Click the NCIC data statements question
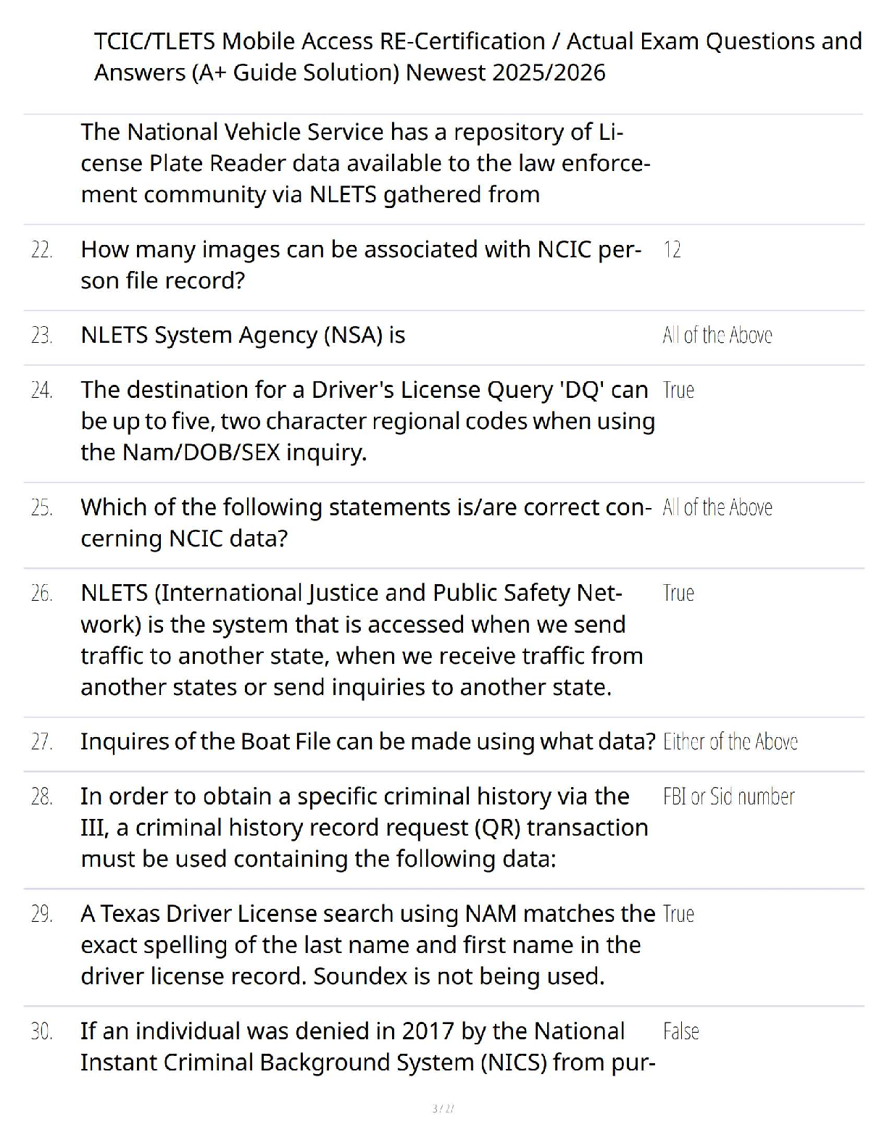 pos(366,523)
